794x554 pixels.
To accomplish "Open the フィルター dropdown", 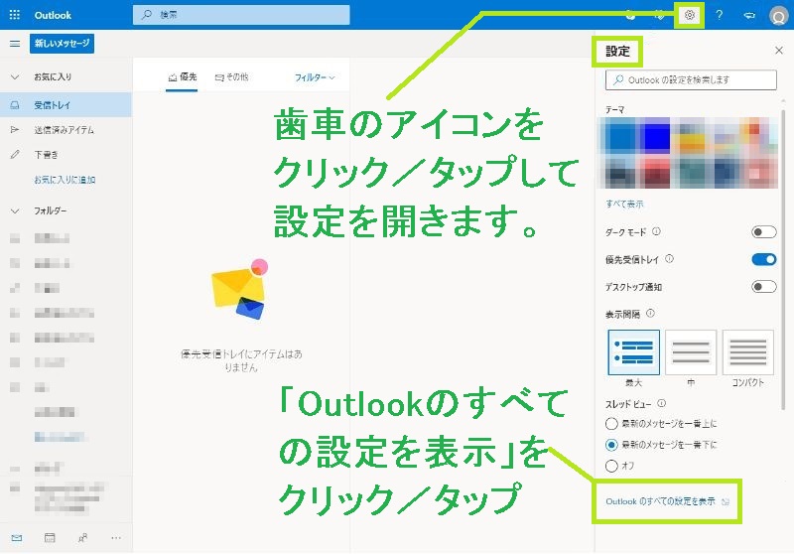I will click(315, 77).
